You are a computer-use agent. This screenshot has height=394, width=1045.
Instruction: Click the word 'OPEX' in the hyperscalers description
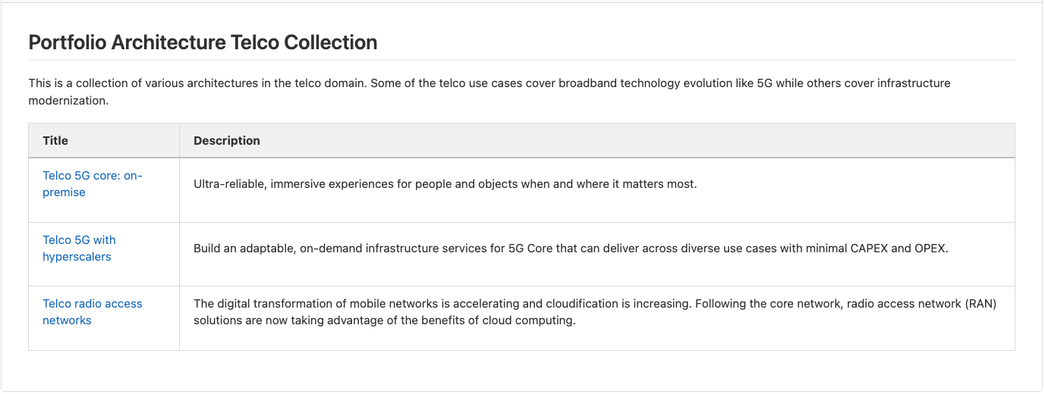[x=931, y=248]
